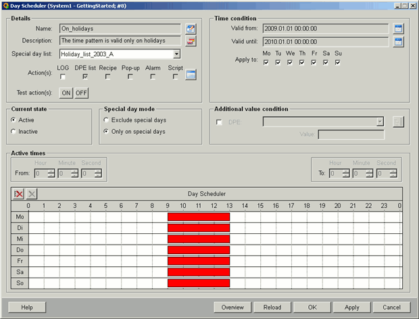Screen dimensions: 419x319
Task: Click the gray X icon above the scheduler grid
Action: (x=32, y=193)
